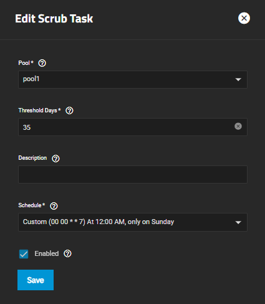Image resolution: width=265 pixels, height=304 pixels.
Task: Click the Edit Scrub Task heading
Action: click(54, 19)
